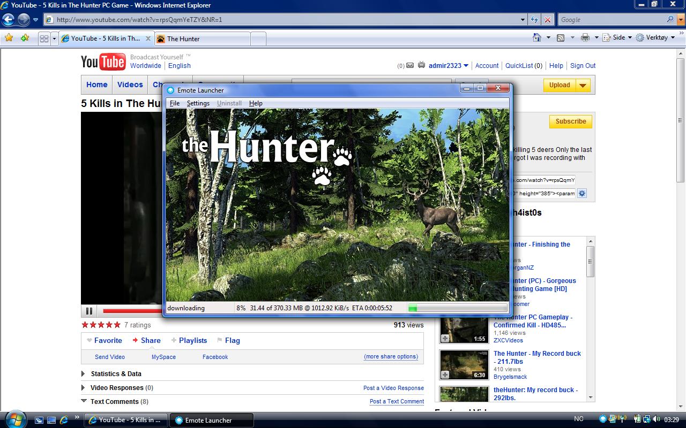Click the YouTube logo

[103, 62]
